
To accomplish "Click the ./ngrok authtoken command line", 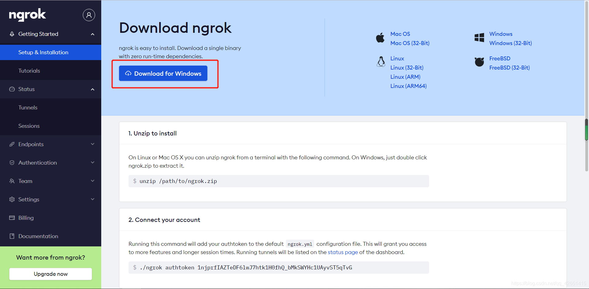I will point(279,268).
